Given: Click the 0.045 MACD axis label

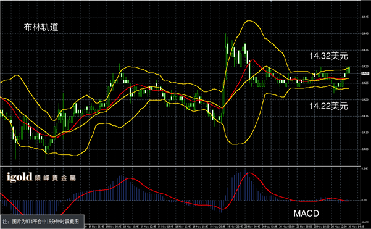Looking at the screenshot, I should (x=365, y=169).
